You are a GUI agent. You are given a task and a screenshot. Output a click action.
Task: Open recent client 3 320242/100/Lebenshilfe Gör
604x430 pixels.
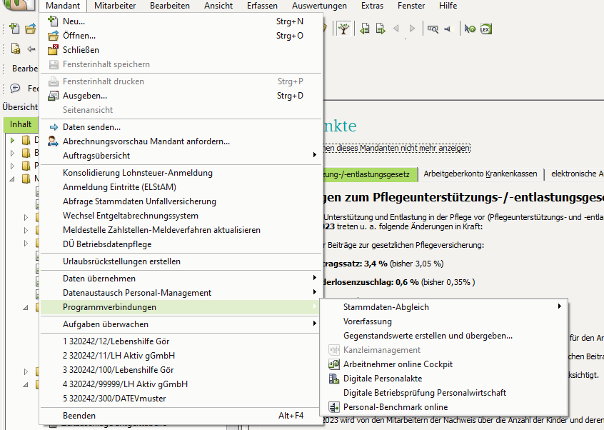click(181, 369)
